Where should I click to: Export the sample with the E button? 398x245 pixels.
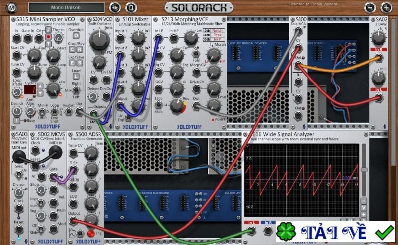click(x=72, y=63)
